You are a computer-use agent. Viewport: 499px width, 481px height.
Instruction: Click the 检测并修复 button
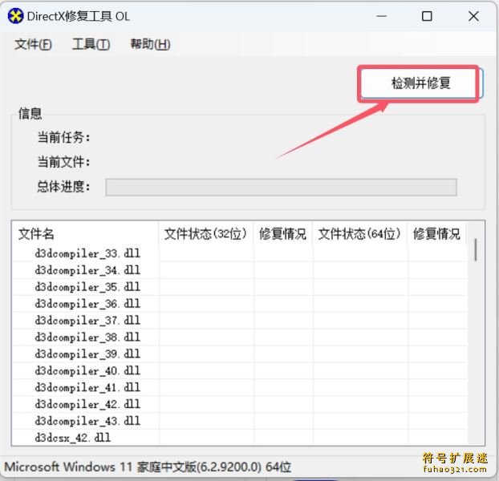point(421,83)
